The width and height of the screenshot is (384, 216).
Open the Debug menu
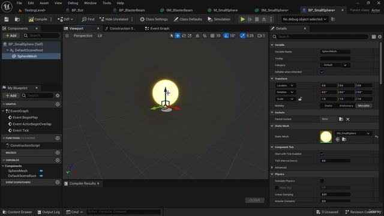[73, 3]
